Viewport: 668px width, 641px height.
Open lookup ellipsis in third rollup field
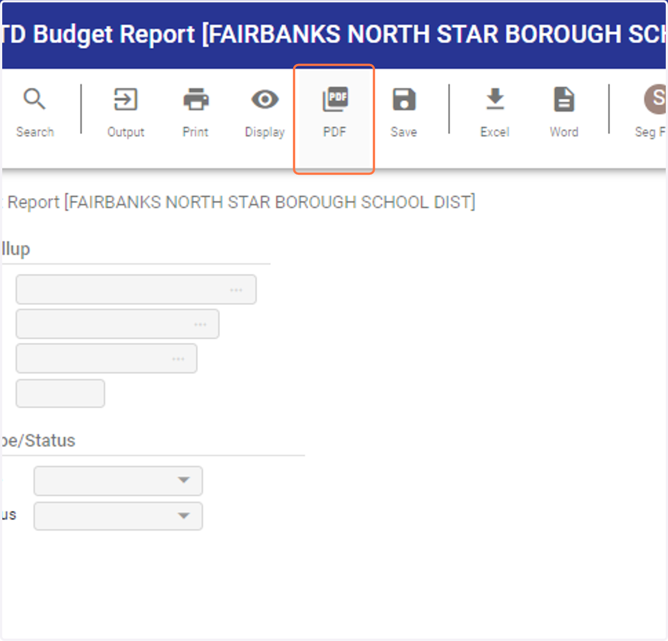coord(178,359)
